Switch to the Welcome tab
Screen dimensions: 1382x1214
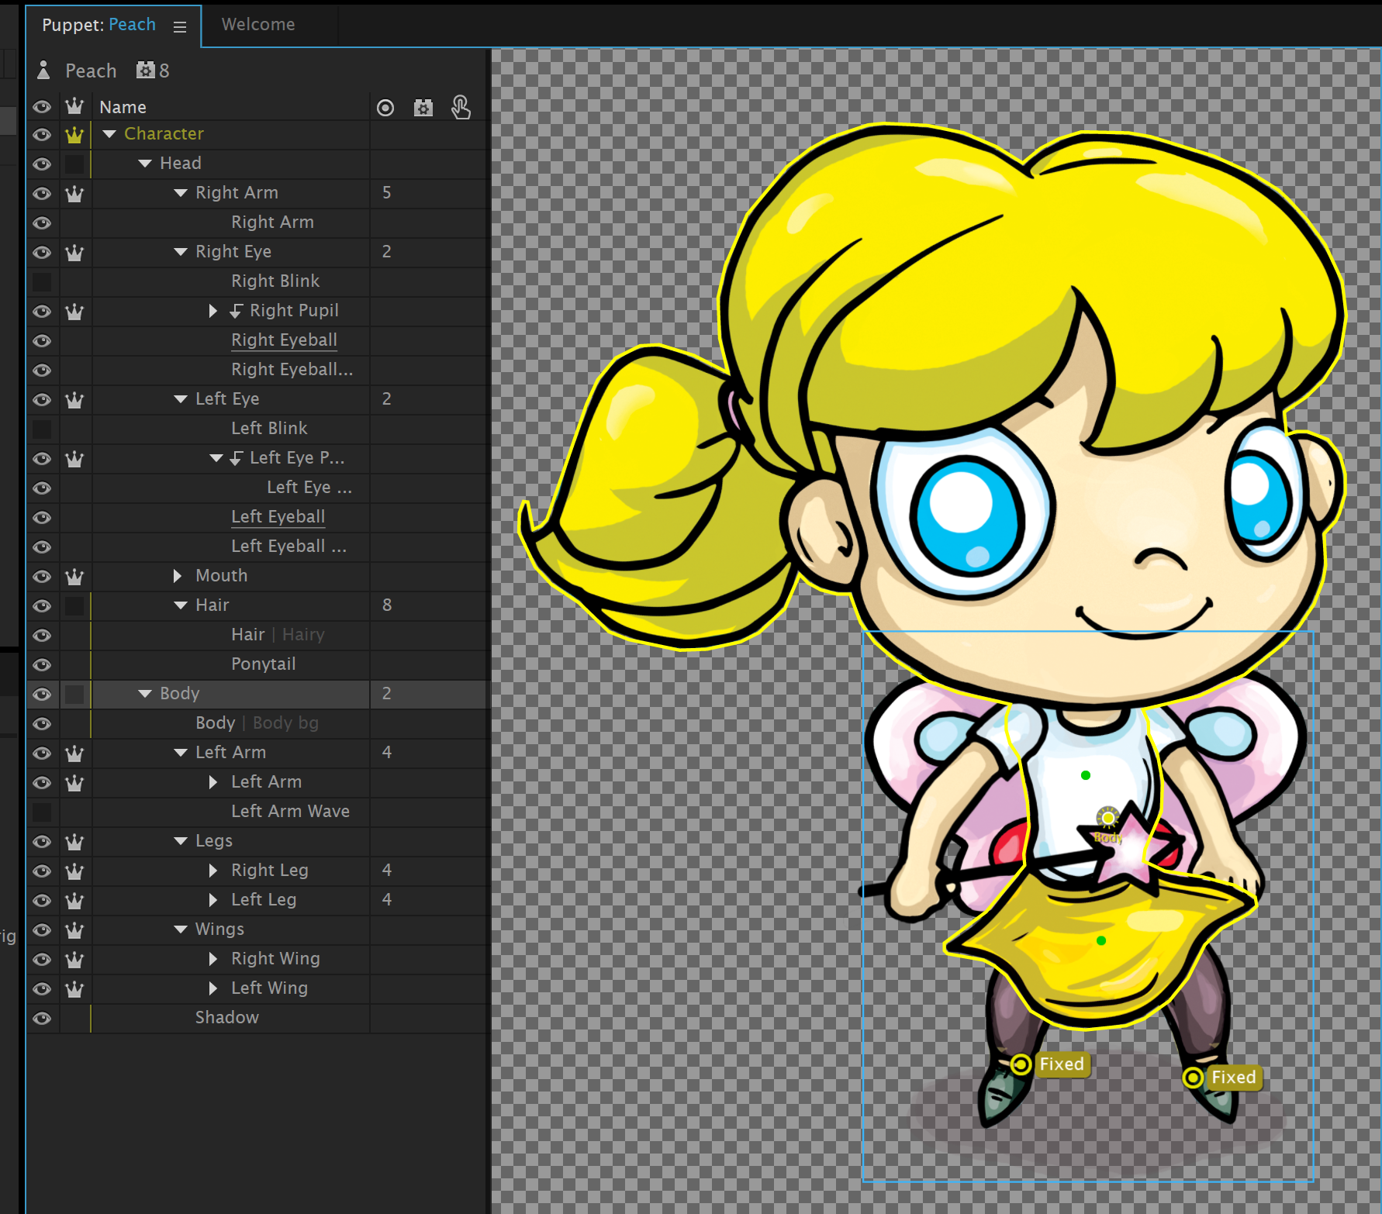click(x=258, y=25)
